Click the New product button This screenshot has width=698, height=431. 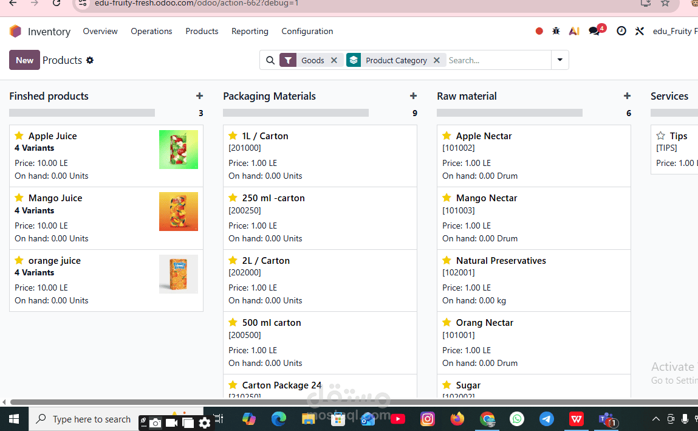[24, 60]
